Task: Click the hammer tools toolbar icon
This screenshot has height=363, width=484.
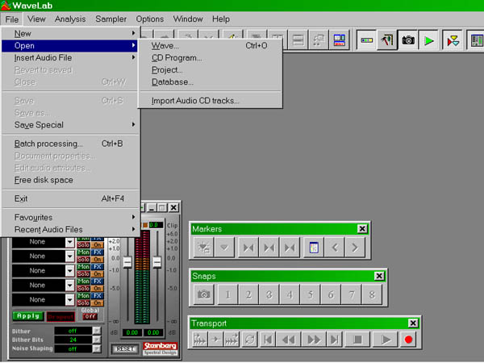Action: pyautogui.click(x=387, y=40)
